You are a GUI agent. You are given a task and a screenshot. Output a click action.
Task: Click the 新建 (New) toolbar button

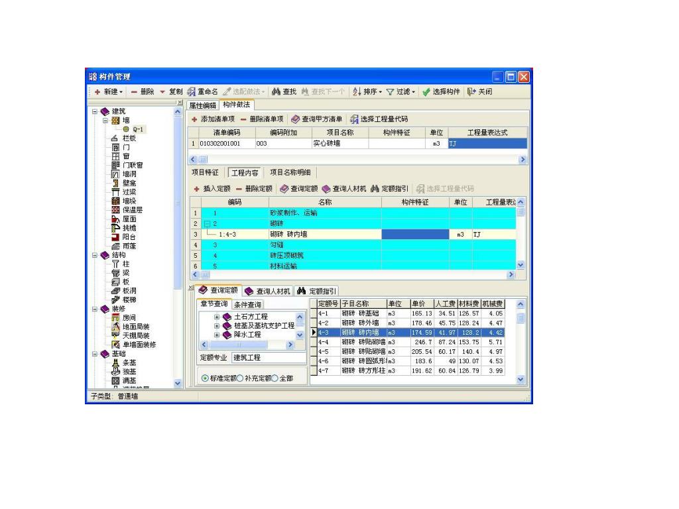tap(108, 91)
